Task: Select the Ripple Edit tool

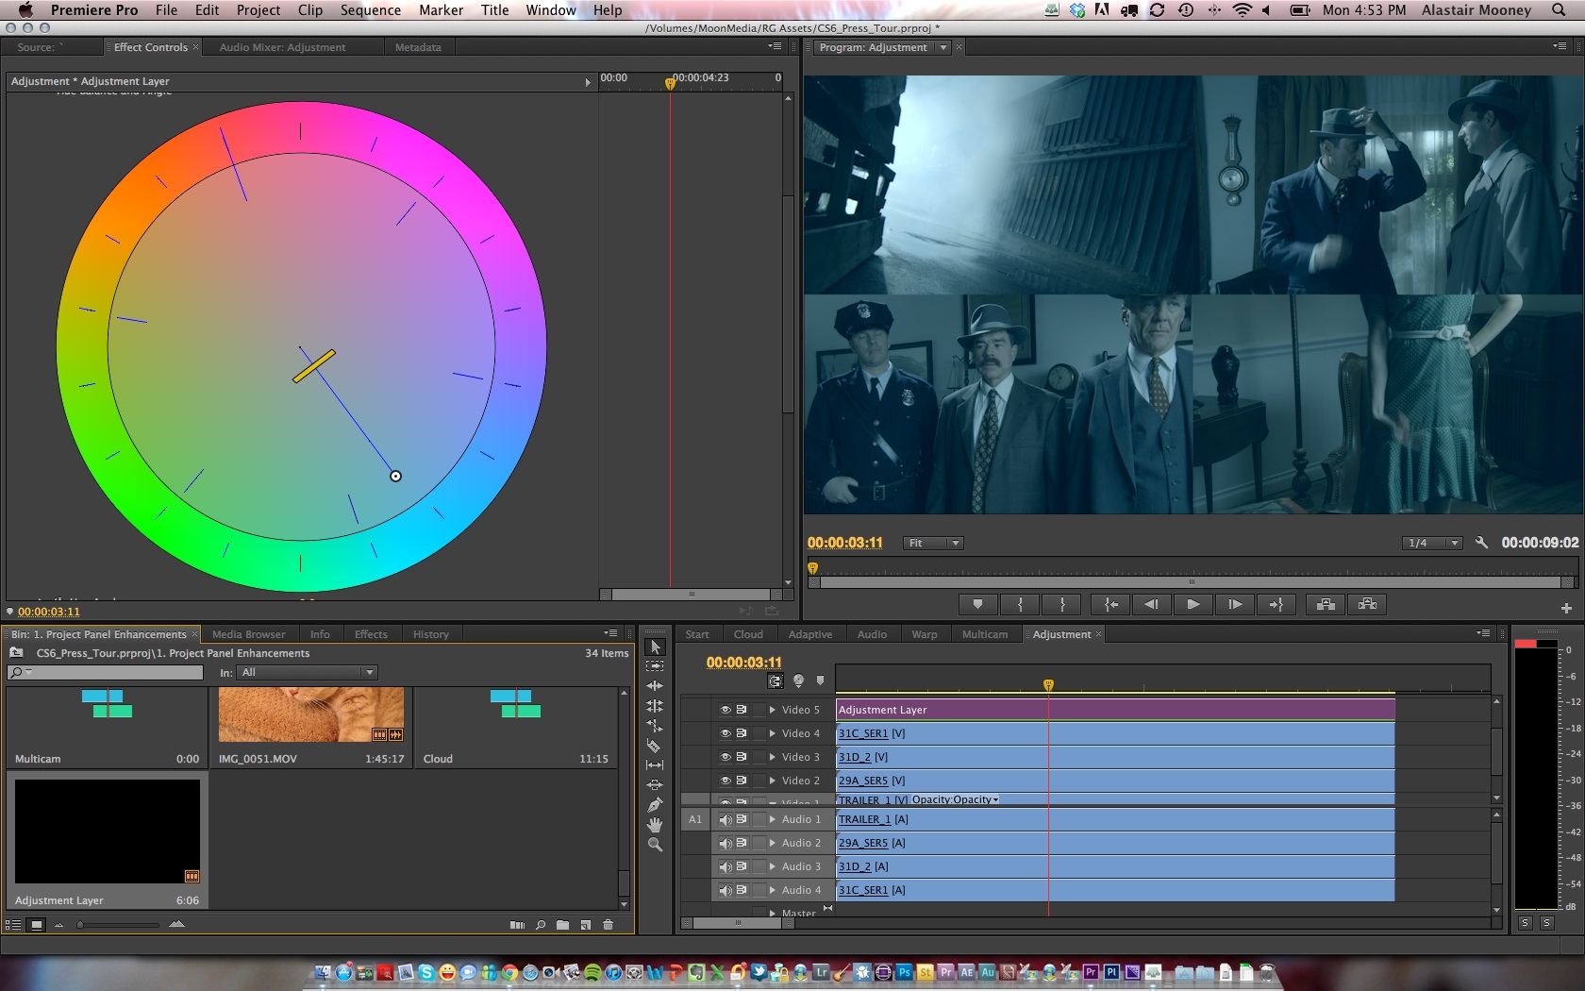Action: (654, 686)
